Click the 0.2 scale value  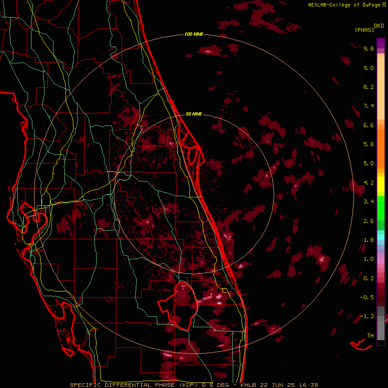pos(369,278)
